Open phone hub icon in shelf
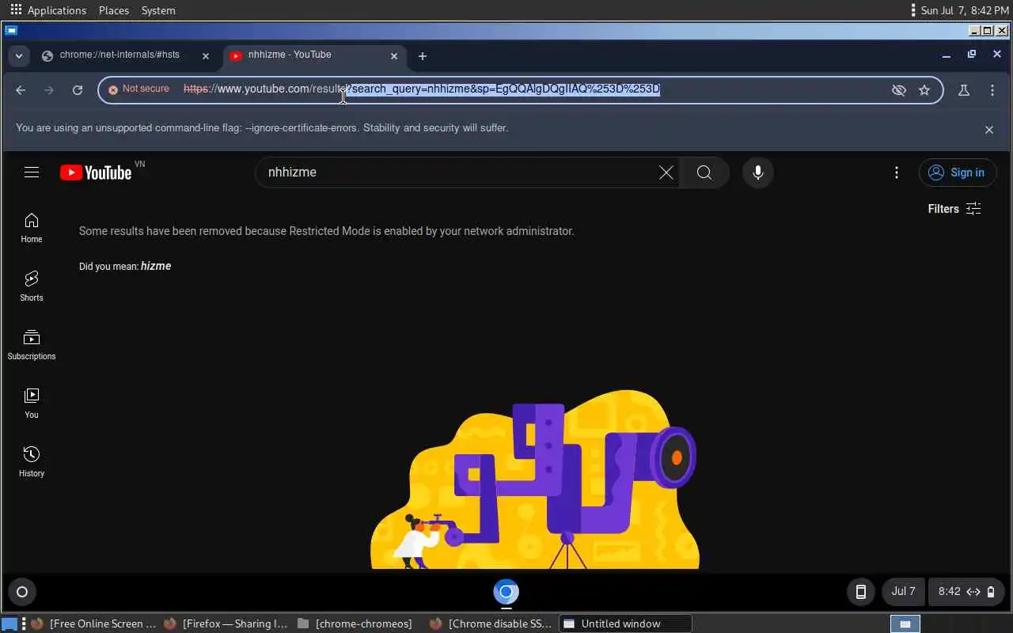The height and width of the screenshot is (633, 1013). click(x=860, y=592)
